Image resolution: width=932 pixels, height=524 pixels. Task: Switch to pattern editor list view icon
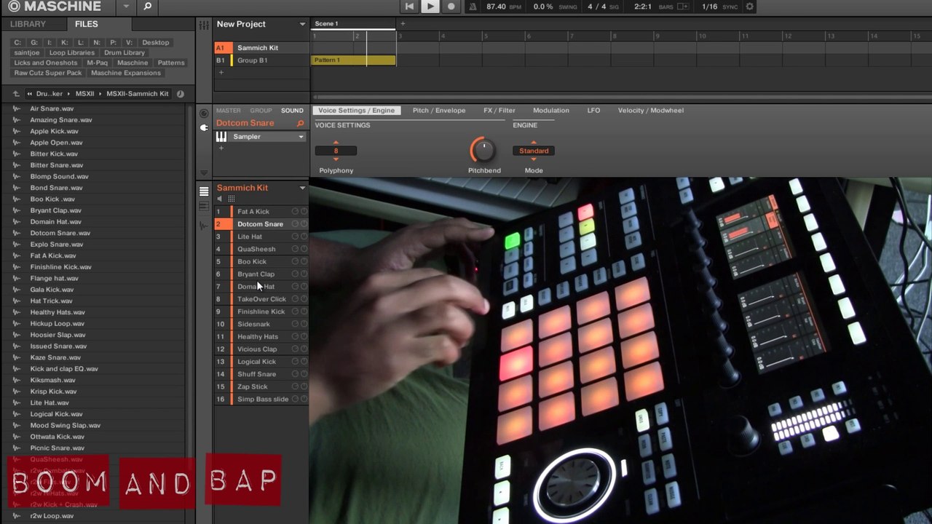(x=204, y=191)
